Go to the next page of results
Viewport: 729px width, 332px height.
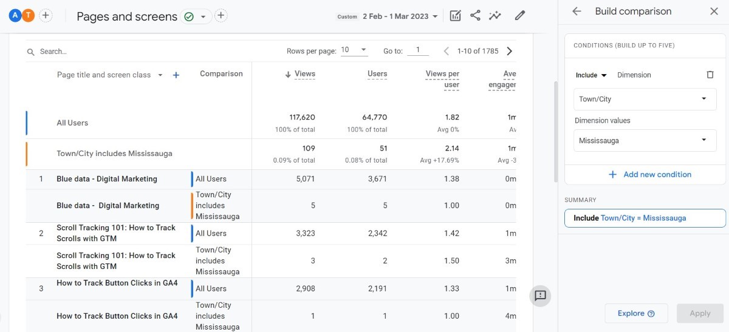(509, 51)
